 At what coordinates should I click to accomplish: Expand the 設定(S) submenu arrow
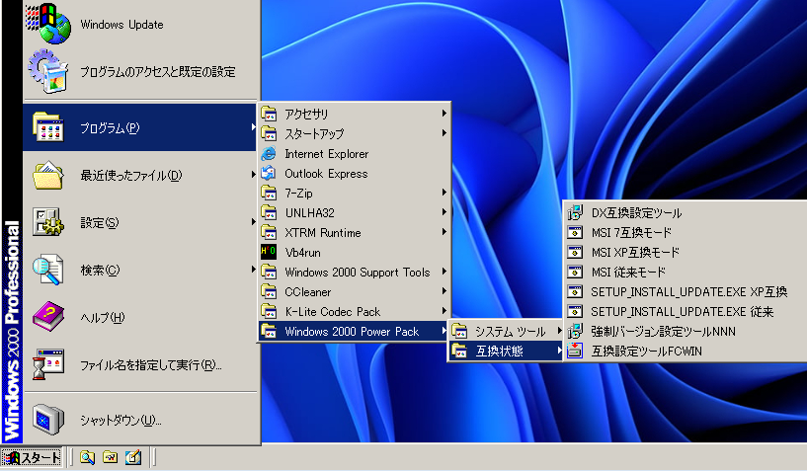click(253, 222)
